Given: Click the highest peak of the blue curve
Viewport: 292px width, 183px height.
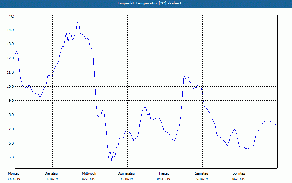Looking at the screenshot, I should 77,22.
